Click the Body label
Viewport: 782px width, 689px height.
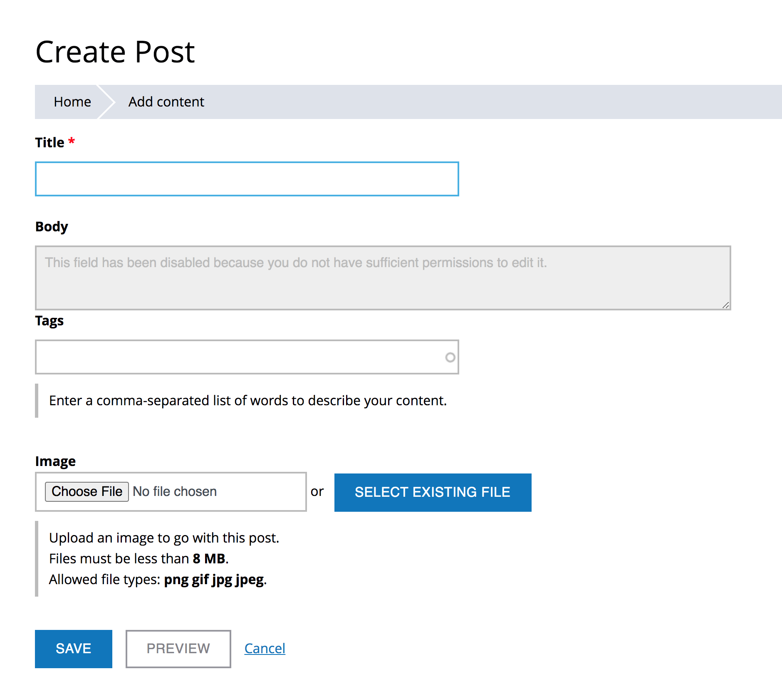click(52, 227)
